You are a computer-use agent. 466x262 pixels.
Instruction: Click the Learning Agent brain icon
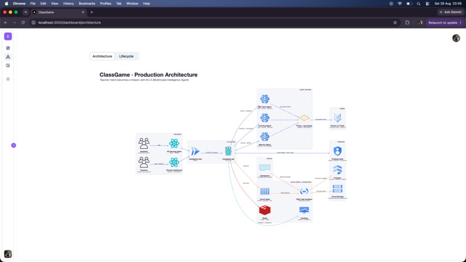pos(265,118)
